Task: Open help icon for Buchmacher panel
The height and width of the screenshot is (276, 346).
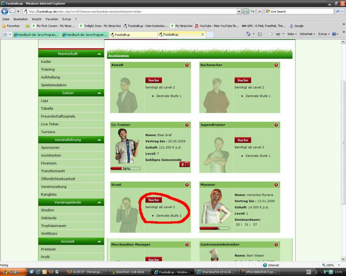Action: (x=276, y=65)
